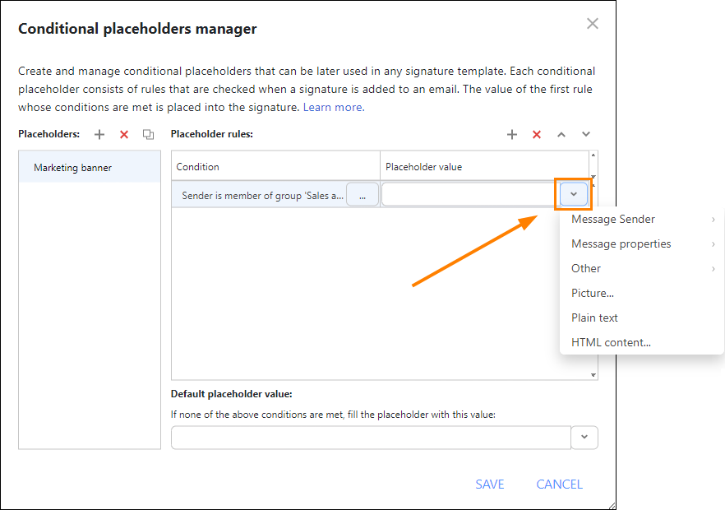The image size is (725, 510).
Task: Duplicate the Marketing banner placeholder
Action: pos(146,134)
